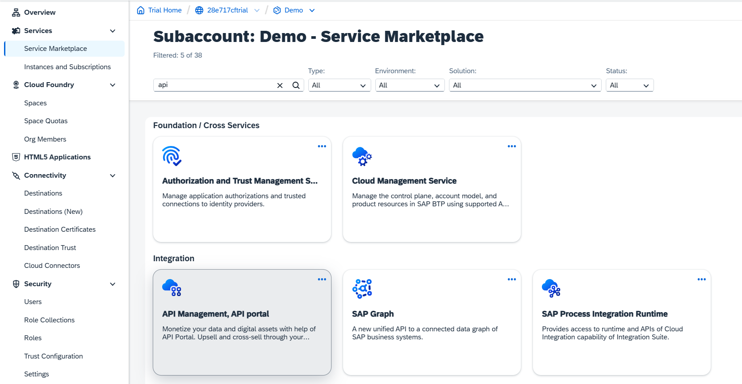Click the 'Integration' category heading

(174, 259)
